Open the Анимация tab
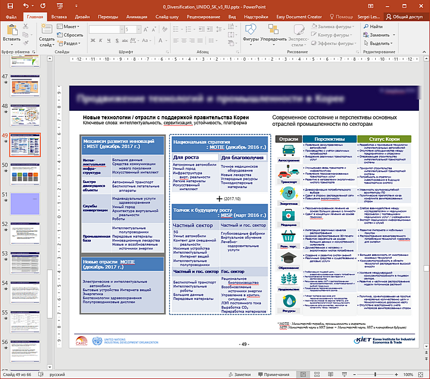430x379 pixels. pyautogui.click(x=137, y=17)
